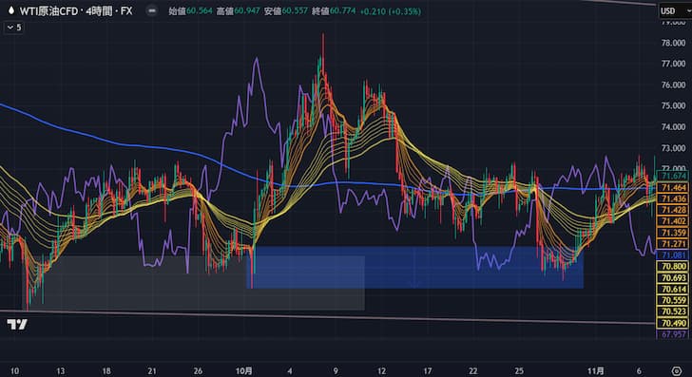Click date 4 on the time axis

290,370
